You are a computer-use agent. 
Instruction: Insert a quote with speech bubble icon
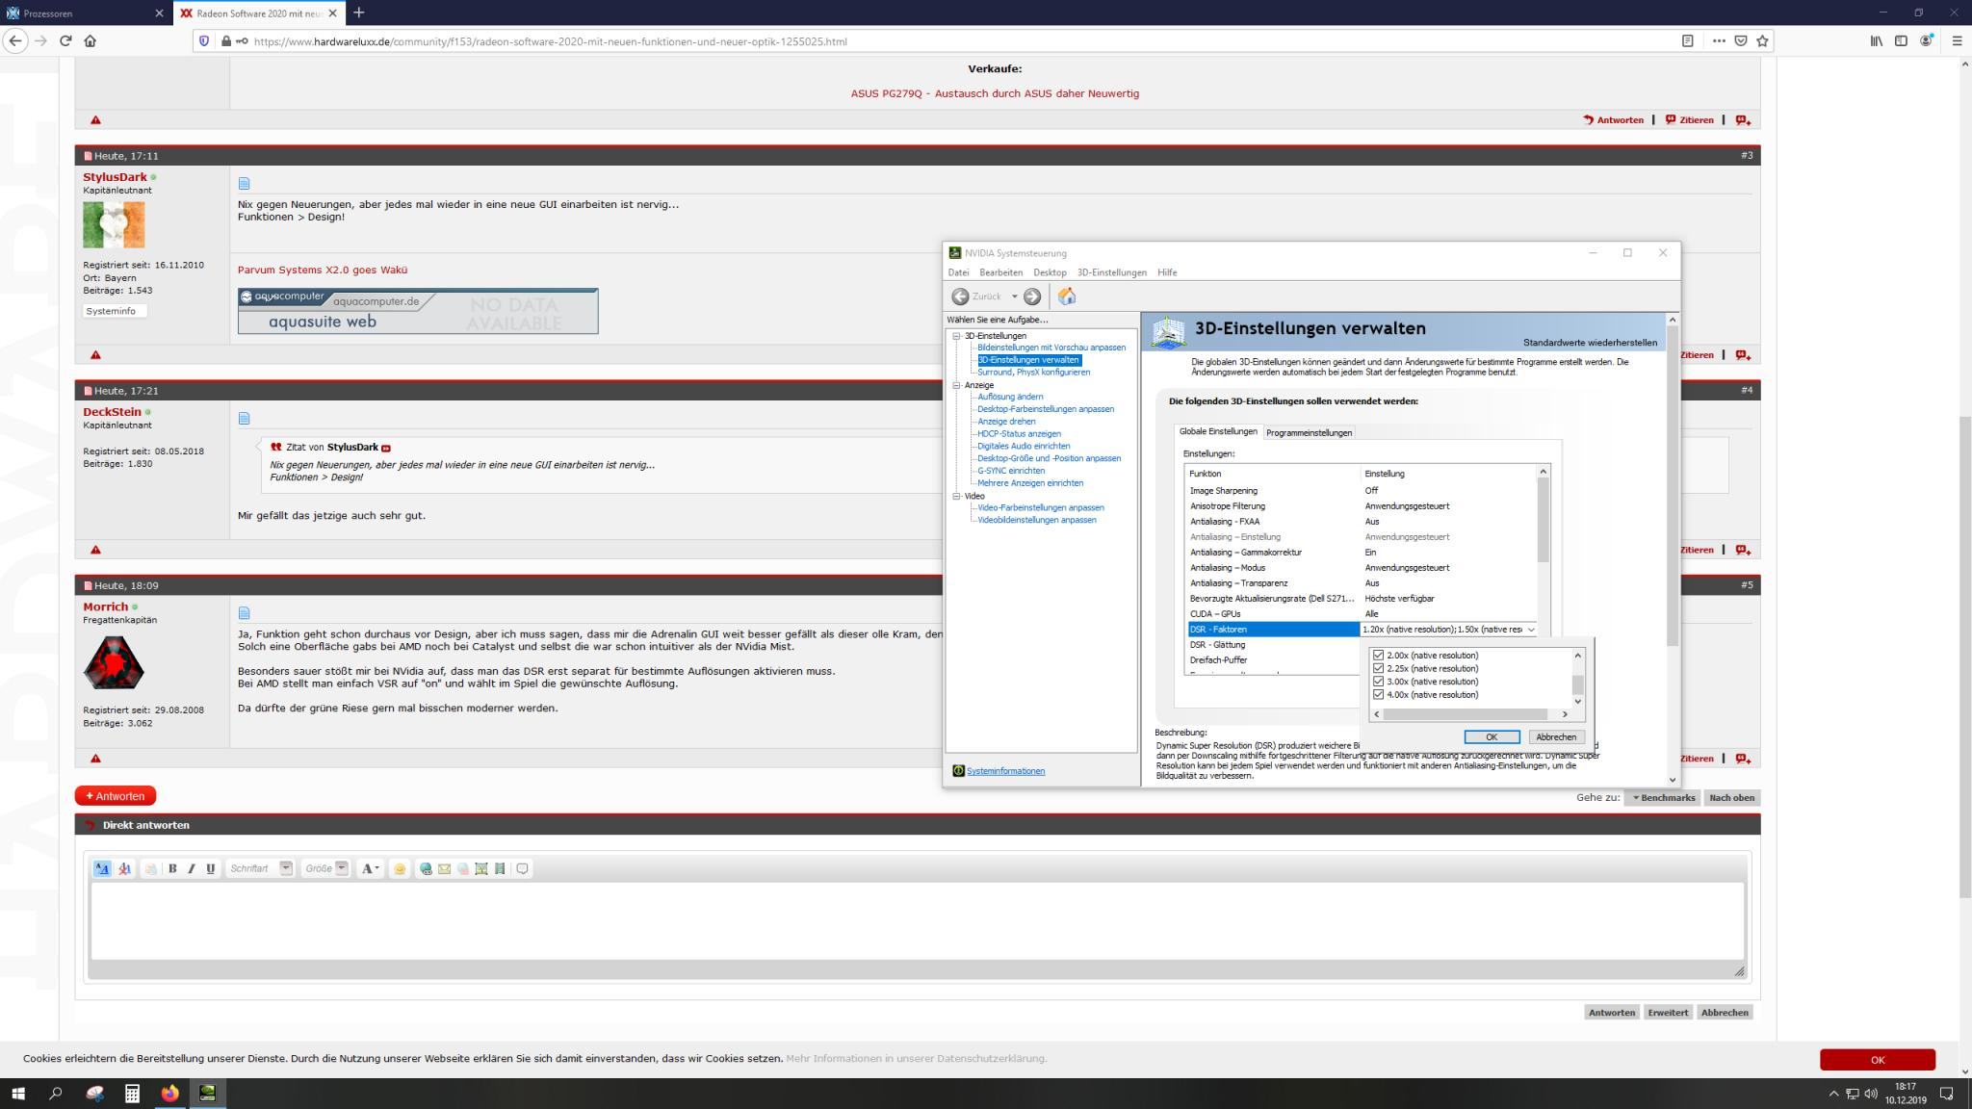523,868
